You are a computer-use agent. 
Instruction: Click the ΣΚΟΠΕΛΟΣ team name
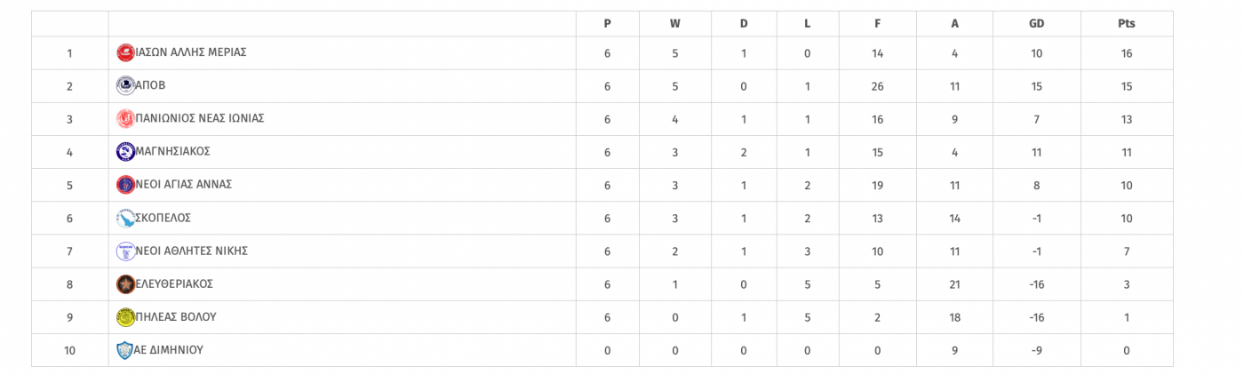[163, 218]
